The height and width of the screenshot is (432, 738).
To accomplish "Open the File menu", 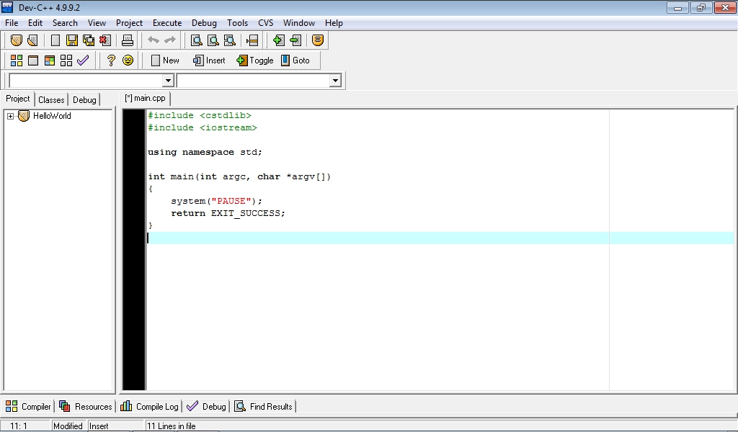I will [12, 23].
